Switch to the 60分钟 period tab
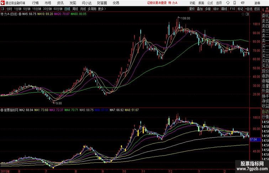Screen dimensions: 269x173 tap(58, 9)
